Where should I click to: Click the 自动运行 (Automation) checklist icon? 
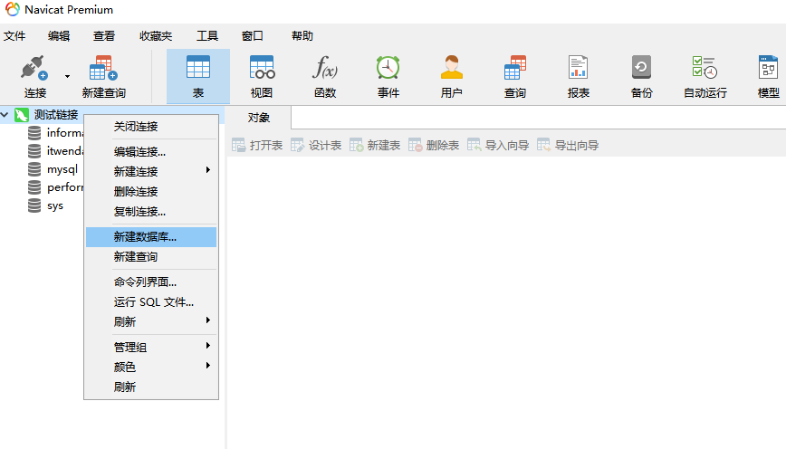705,71
